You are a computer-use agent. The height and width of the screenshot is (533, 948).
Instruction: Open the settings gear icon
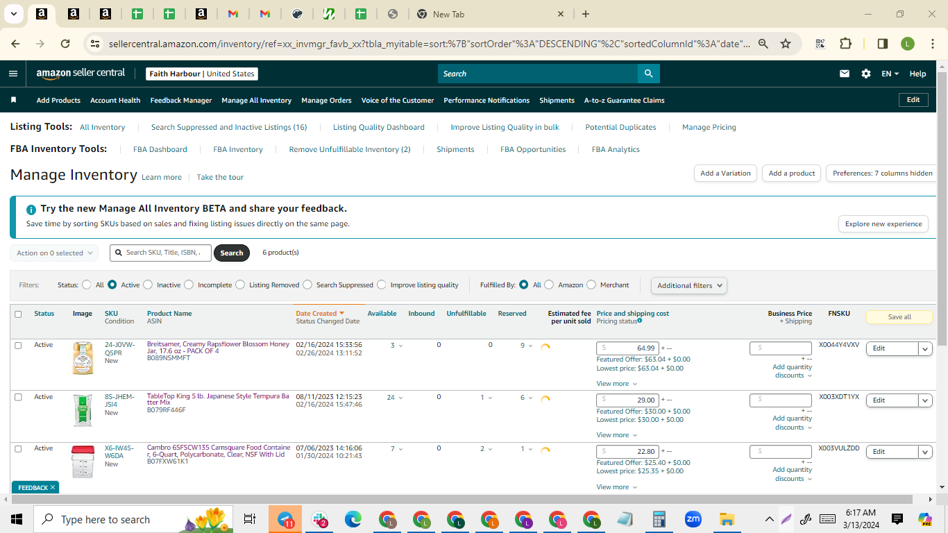pyautogui.click(x=866, y=74)
